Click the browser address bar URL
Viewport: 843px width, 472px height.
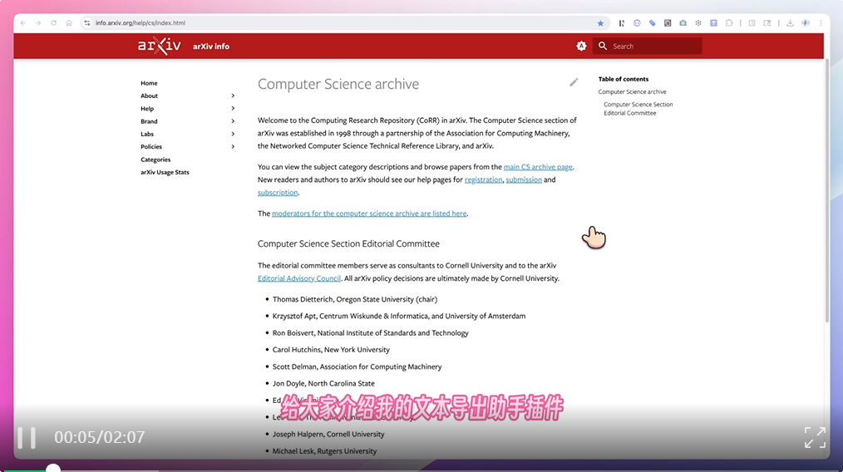point(140,23)
